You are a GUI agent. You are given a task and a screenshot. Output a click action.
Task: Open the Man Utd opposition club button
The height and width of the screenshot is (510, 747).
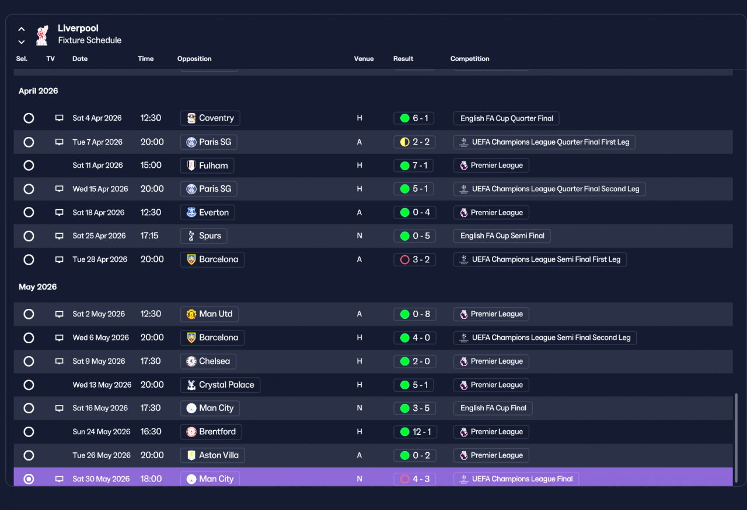[210, 314]
